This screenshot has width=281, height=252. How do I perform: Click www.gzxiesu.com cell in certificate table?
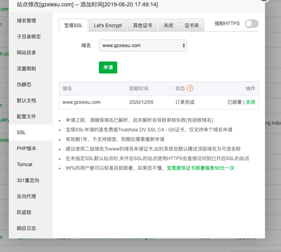click(81, 102)
